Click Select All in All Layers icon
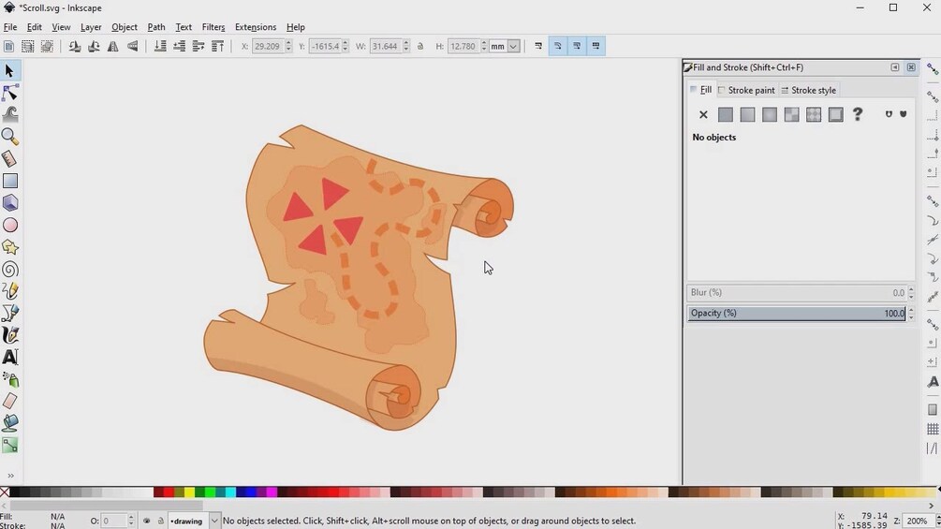 pyautogui.click(x=27, y=46)
